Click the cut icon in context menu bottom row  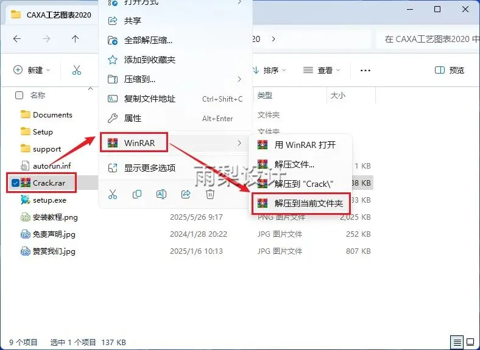[113, 194]
